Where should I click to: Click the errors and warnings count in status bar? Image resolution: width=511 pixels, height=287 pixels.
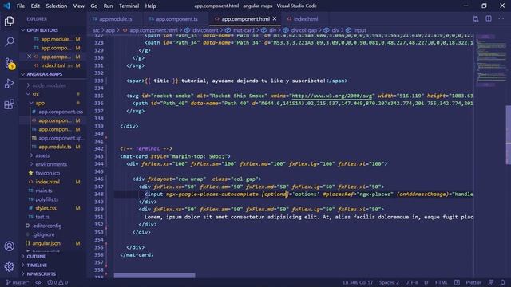tap(57, 282)
